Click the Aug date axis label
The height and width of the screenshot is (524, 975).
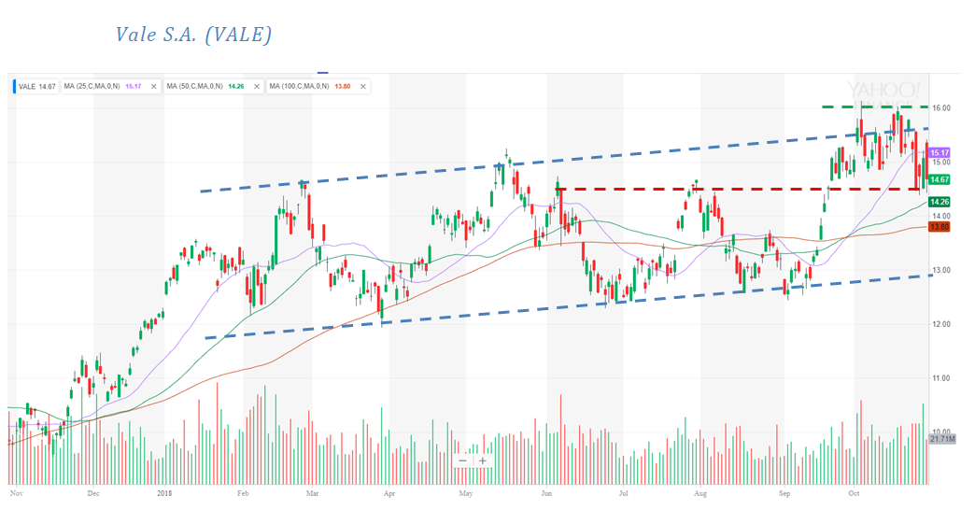pyautogui.click(x=700, y=493)
